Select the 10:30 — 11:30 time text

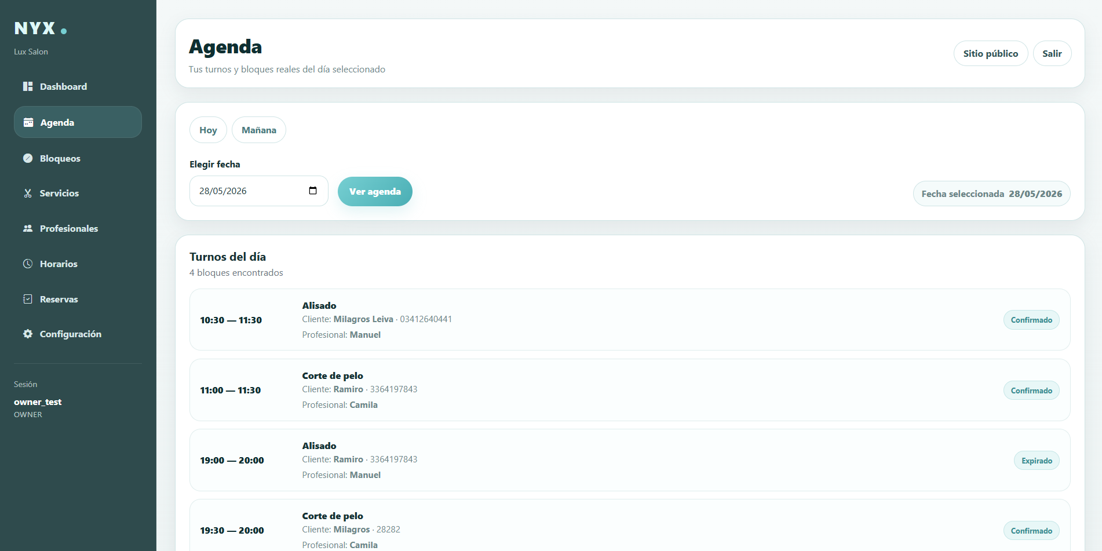pyautogui.click(x=231, y=320)
